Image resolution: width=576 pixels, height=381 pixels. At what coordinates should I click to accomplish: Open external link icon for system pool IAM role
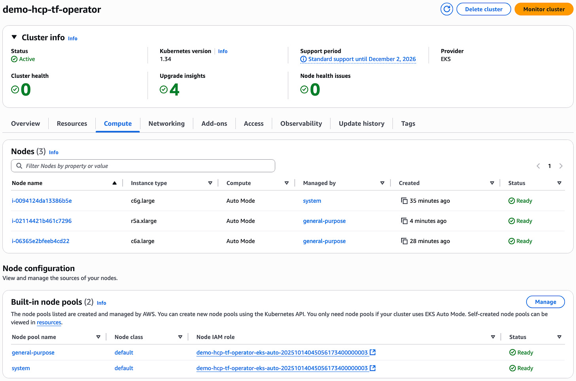click(x=372, y=368)
